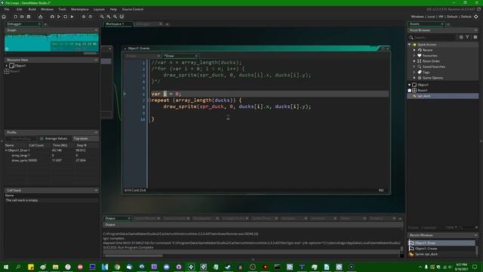
Task: Open Object1: Create in Recent Windows
Action: 441,249
